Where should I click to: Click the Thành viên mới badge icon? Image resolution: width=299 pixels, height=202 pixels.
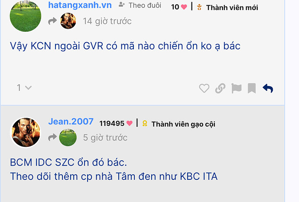(199, 7)
